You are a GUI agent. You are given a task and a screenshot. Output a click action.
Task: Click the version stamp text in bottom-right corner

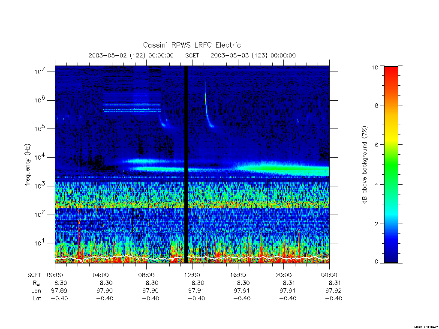425,326
